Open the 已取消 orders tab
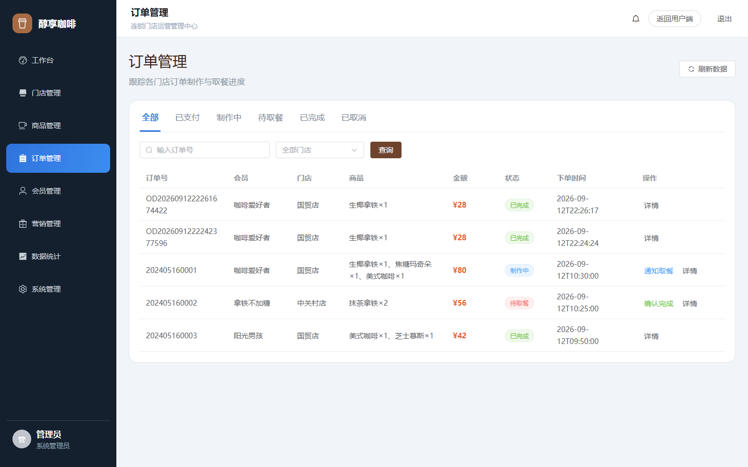748x467 pixels. click(x=354, y=118)
